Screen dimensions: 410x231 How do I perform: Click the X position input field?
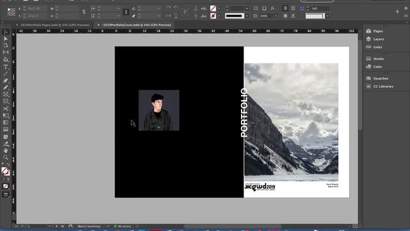coord(37,8)
